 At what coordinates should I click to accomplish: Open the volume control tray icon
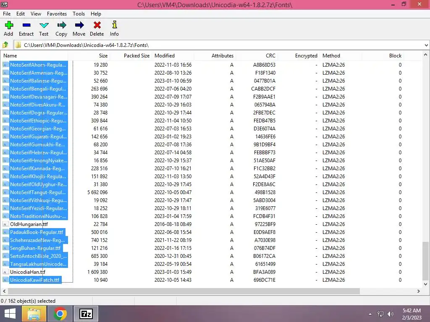[391, 314]
